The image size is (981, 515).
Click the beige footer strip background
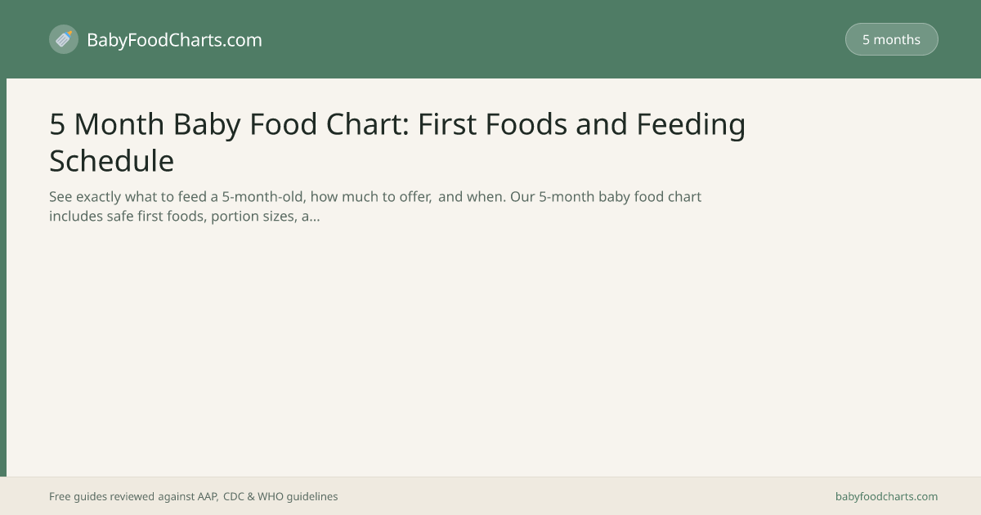tap(572, 496)
